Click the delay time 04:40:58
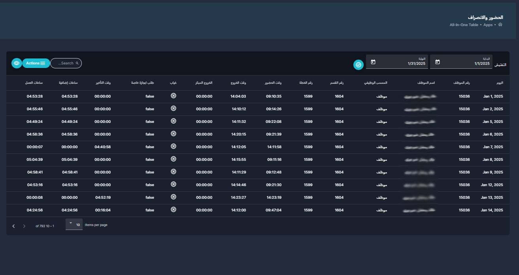The width and height of the screenshot is (519, 275). pos(103,147)
